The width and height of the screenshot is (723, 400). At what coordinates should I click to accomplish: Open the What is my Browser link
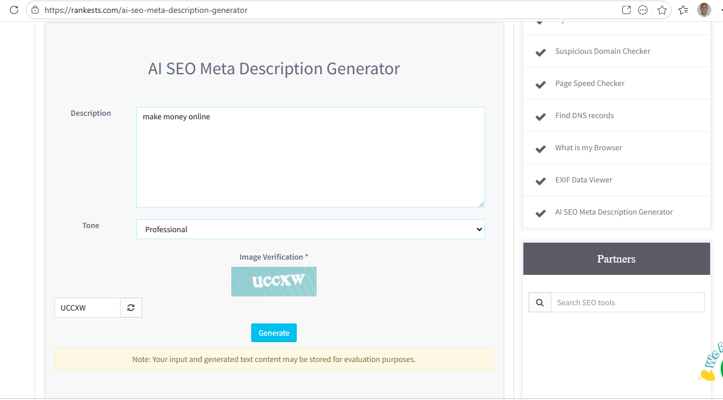click(588, 147)
